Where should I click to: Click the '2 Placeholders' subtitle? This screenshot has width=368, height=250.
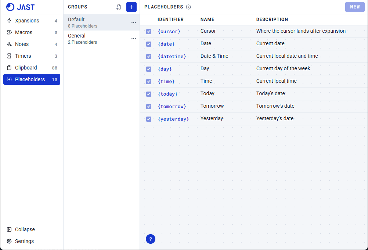(x=82, y=42)
